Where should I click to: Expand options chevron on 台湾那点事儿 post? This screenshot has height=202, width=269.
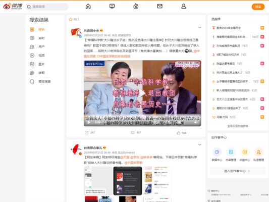[200, 144]
